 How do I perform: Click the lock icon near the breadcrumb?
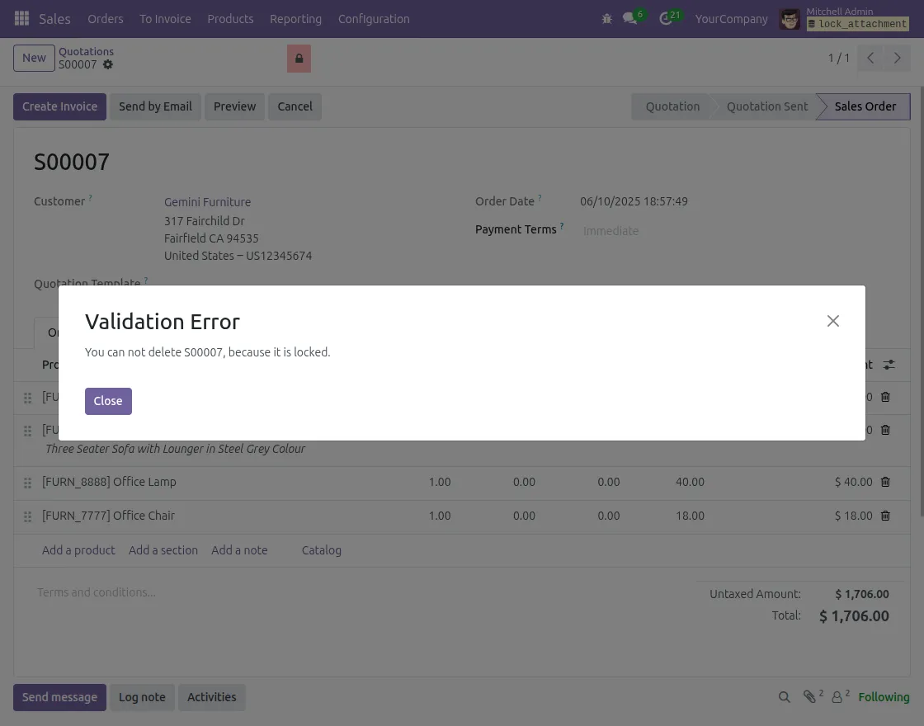pyautogui.click(x=299, y=58)
